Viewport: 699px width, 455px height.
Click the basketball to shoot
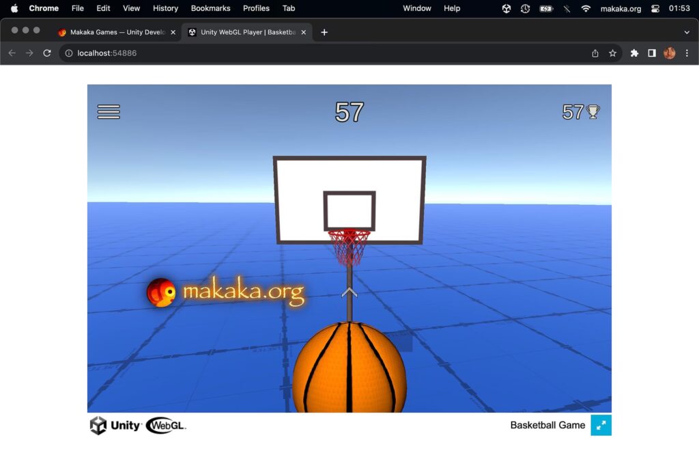349,368
